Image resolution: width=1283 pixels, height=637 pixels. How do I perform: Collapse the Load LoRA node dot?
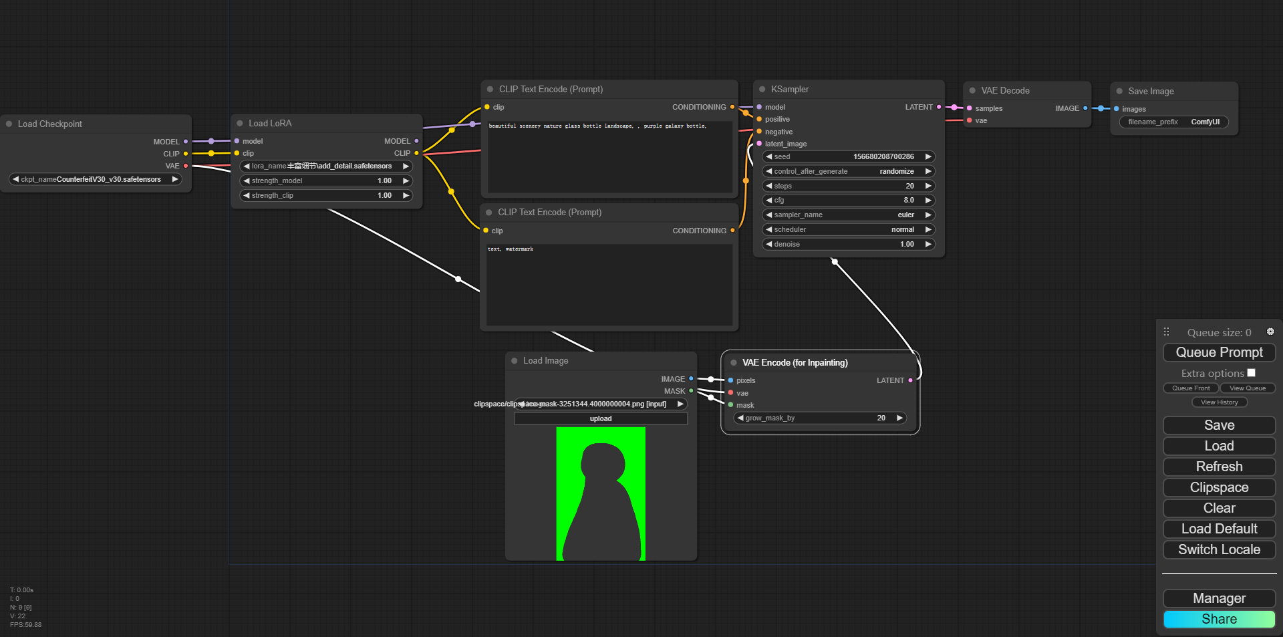240,123
